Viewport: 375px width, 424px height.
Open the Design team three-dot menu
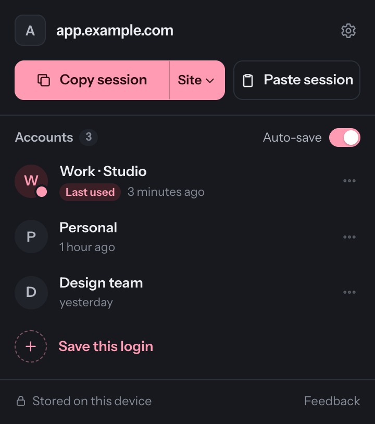click(x=349, y=292)
